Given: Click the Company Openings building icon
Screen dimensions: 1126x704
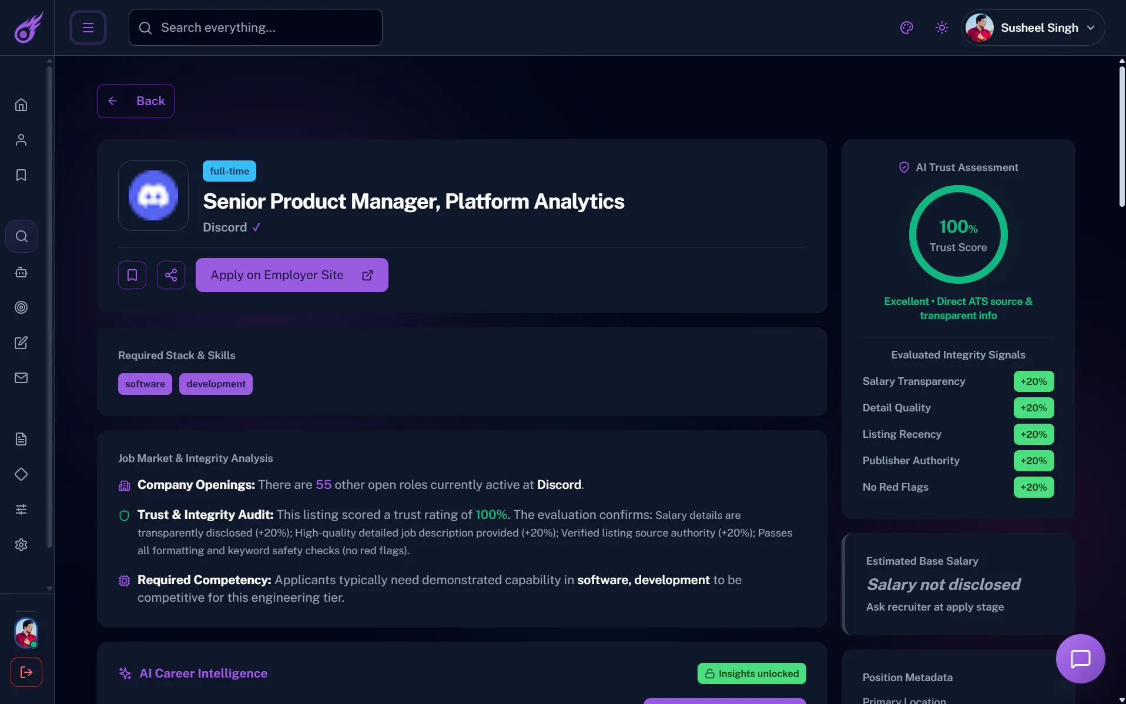Looking at the screenshot, I should [x=124, y=485].
